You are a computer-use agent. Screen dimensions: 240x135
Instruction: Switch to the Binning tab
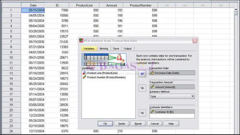point(104,49)
